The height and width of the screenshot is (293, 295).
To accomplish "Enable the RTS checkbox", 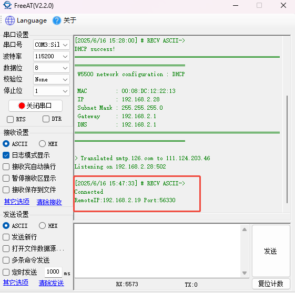I will (10, 119).
